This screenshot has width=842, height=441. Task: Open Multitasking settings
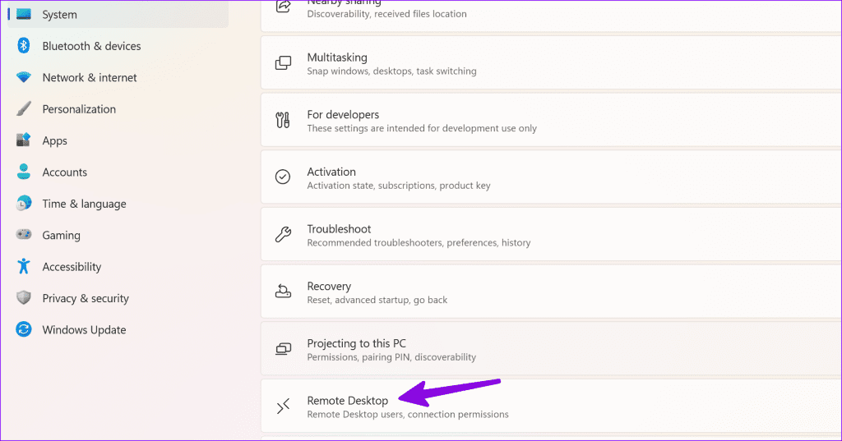tap(543, 63)
